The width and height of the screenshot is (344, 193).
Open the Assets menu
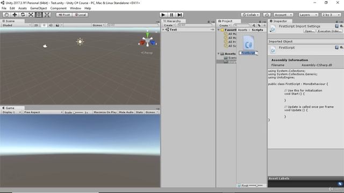click(23, 9)
